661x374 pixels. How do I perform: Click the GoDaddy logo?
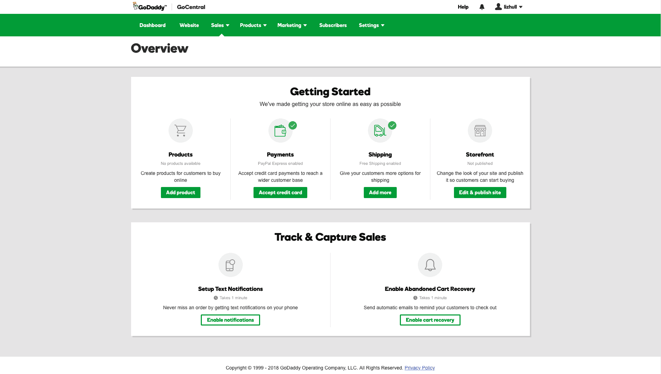(150, 7)
